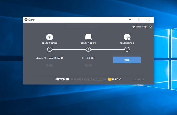The image size is (177, 115).
Task: Click step 3 circle marker
Action: 127,49
